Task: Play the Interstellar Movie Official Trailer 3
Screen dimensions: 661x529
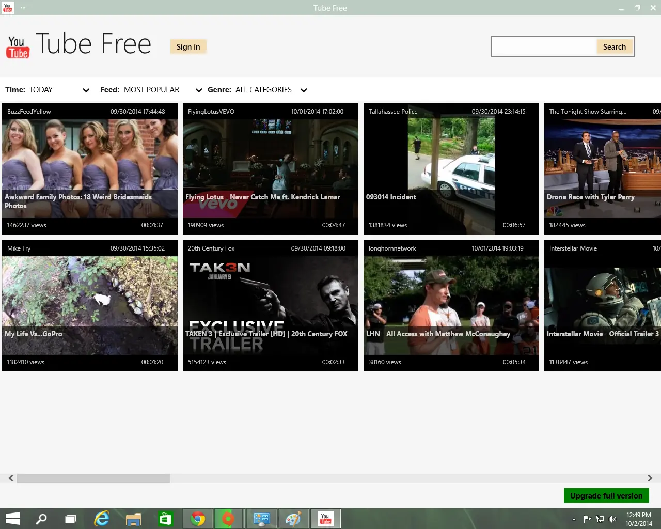Action: 603,305
